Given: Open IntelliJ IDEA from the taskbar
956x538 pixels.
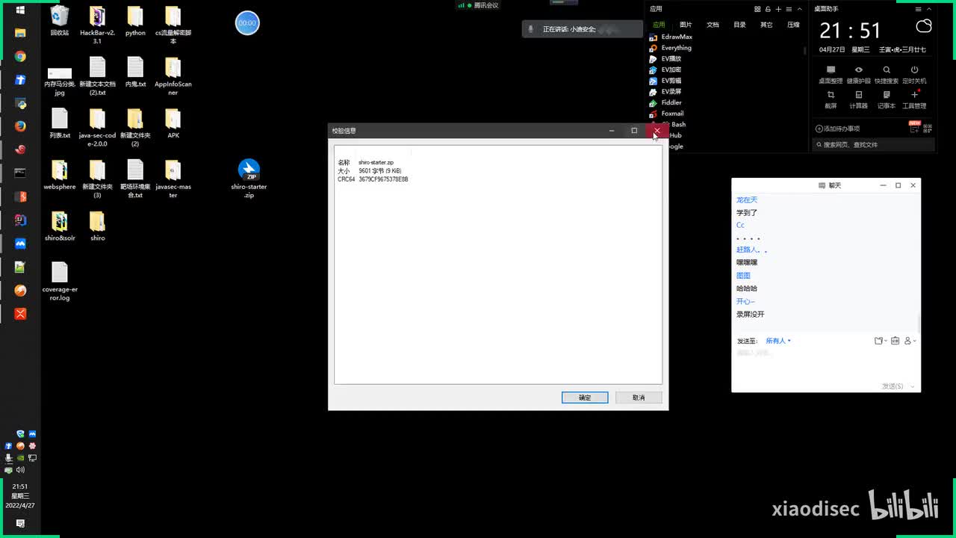Looking at the screenshot, I should pyautogui.click(x=20, y=220).
